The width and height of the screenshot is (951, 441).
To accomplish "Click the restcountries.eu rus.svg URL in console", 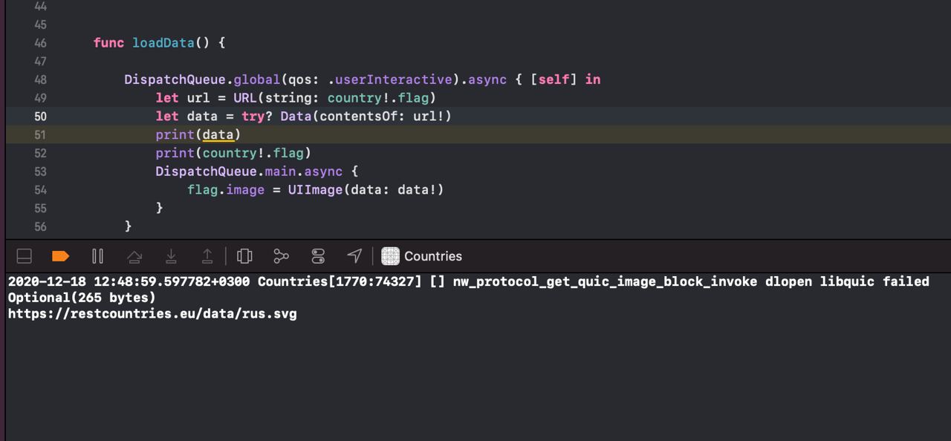I will [x=152, y=313].
